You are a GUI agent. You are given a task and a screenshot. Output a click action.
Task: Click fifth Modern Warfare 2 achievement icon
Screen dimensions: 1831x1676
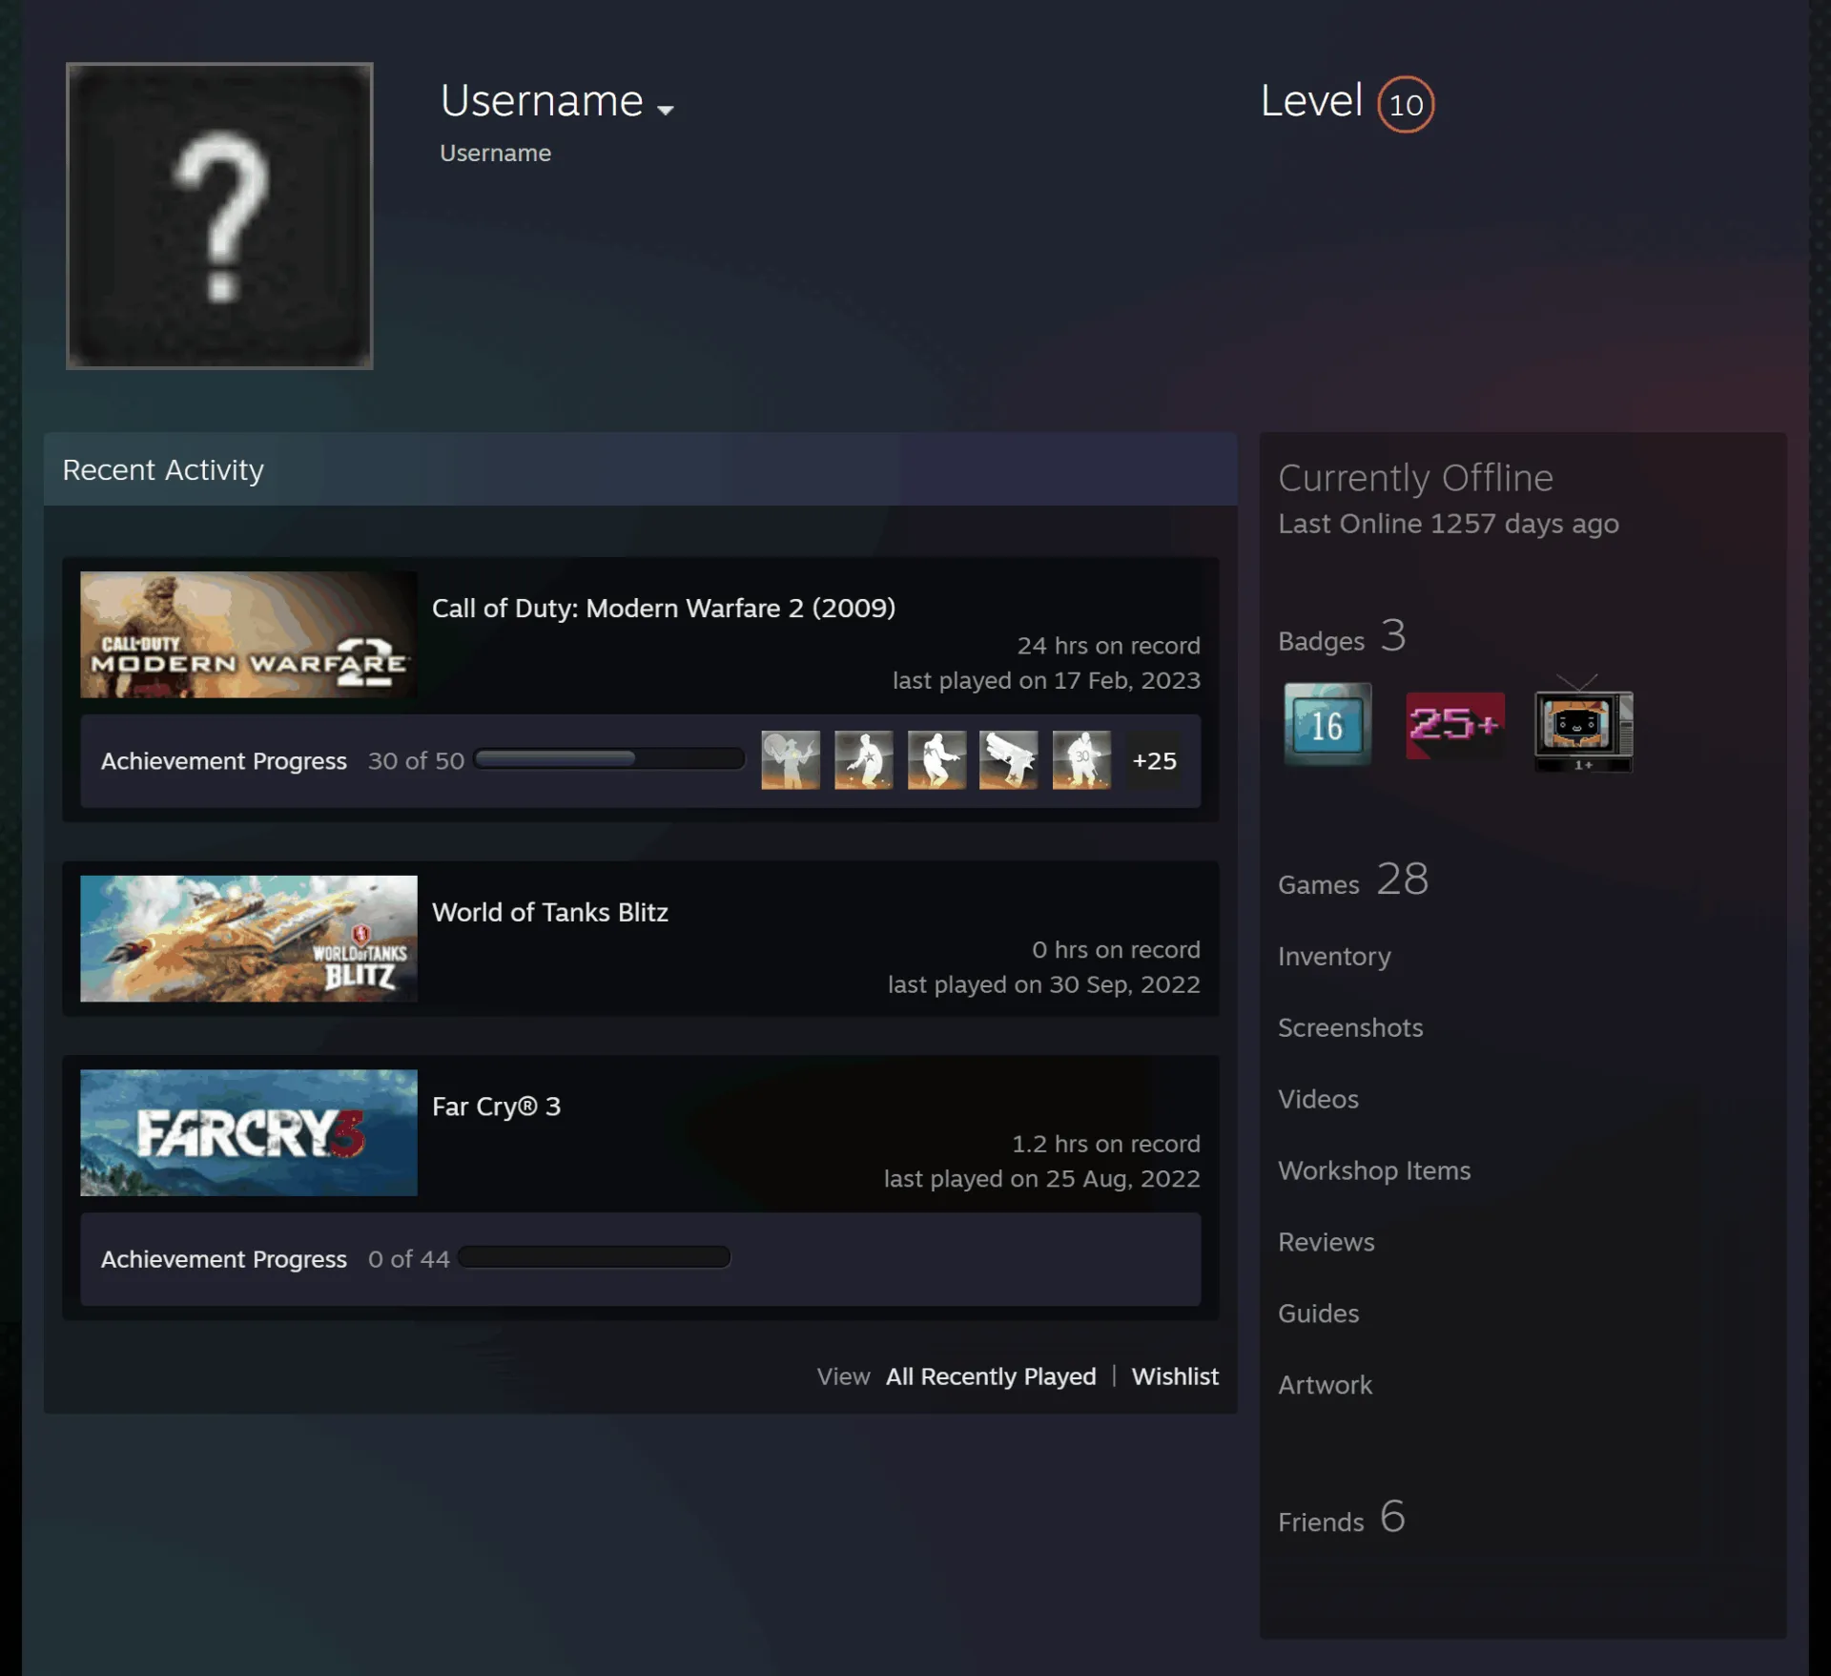tap(1081, 760)
